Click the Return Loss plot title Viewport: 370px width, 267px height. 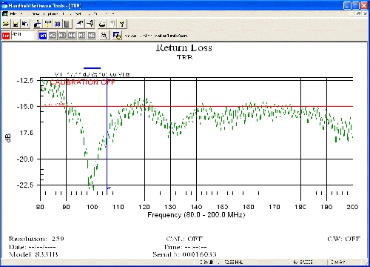(184, 47)
